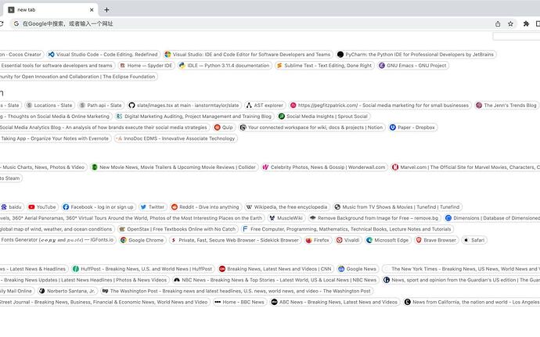The width and height of the screenshot is (540, 337).
Task: Open Google Chrome bookmark chip
Action: click(142, 240)
